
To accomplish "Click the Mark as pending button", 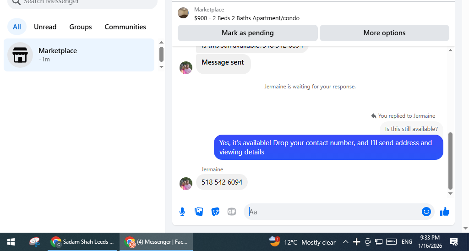I will point(248,33).
